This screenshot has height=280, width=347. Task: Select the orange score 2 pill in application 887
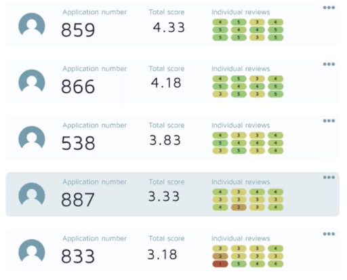coord(239,207)
